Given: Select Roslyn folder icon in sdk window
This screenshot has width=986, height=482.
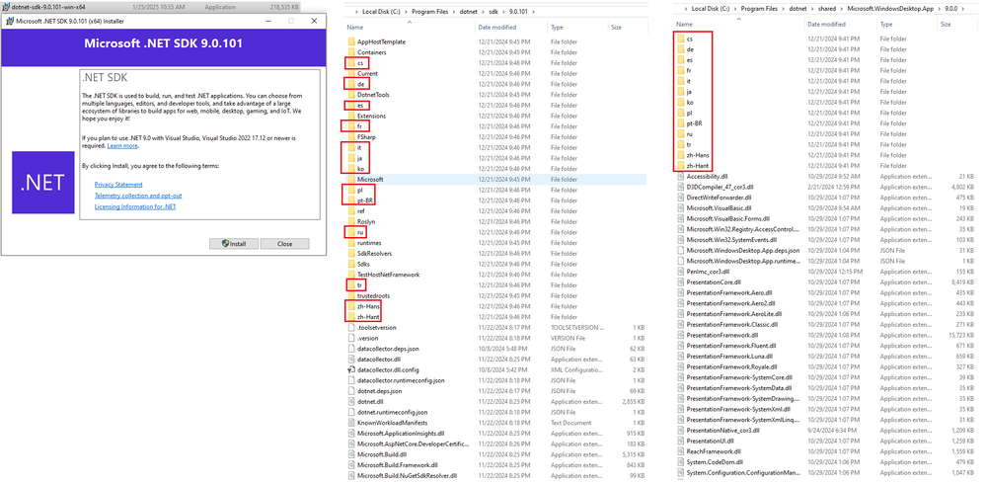Looking at the screenshot, I should (x=351, y=221).
